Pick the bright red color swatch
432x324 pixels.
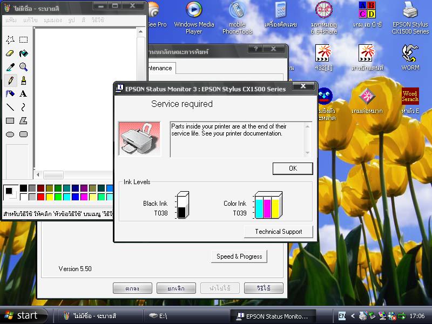pos(41,197)
